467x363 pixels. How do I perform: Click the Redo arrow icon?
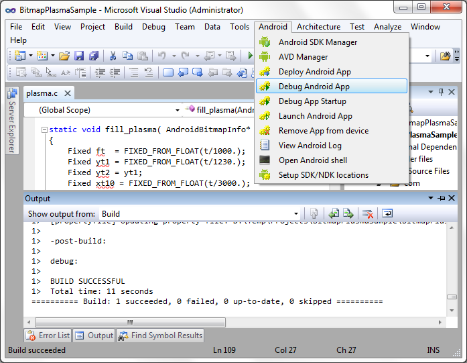click(x=185, y=56)
